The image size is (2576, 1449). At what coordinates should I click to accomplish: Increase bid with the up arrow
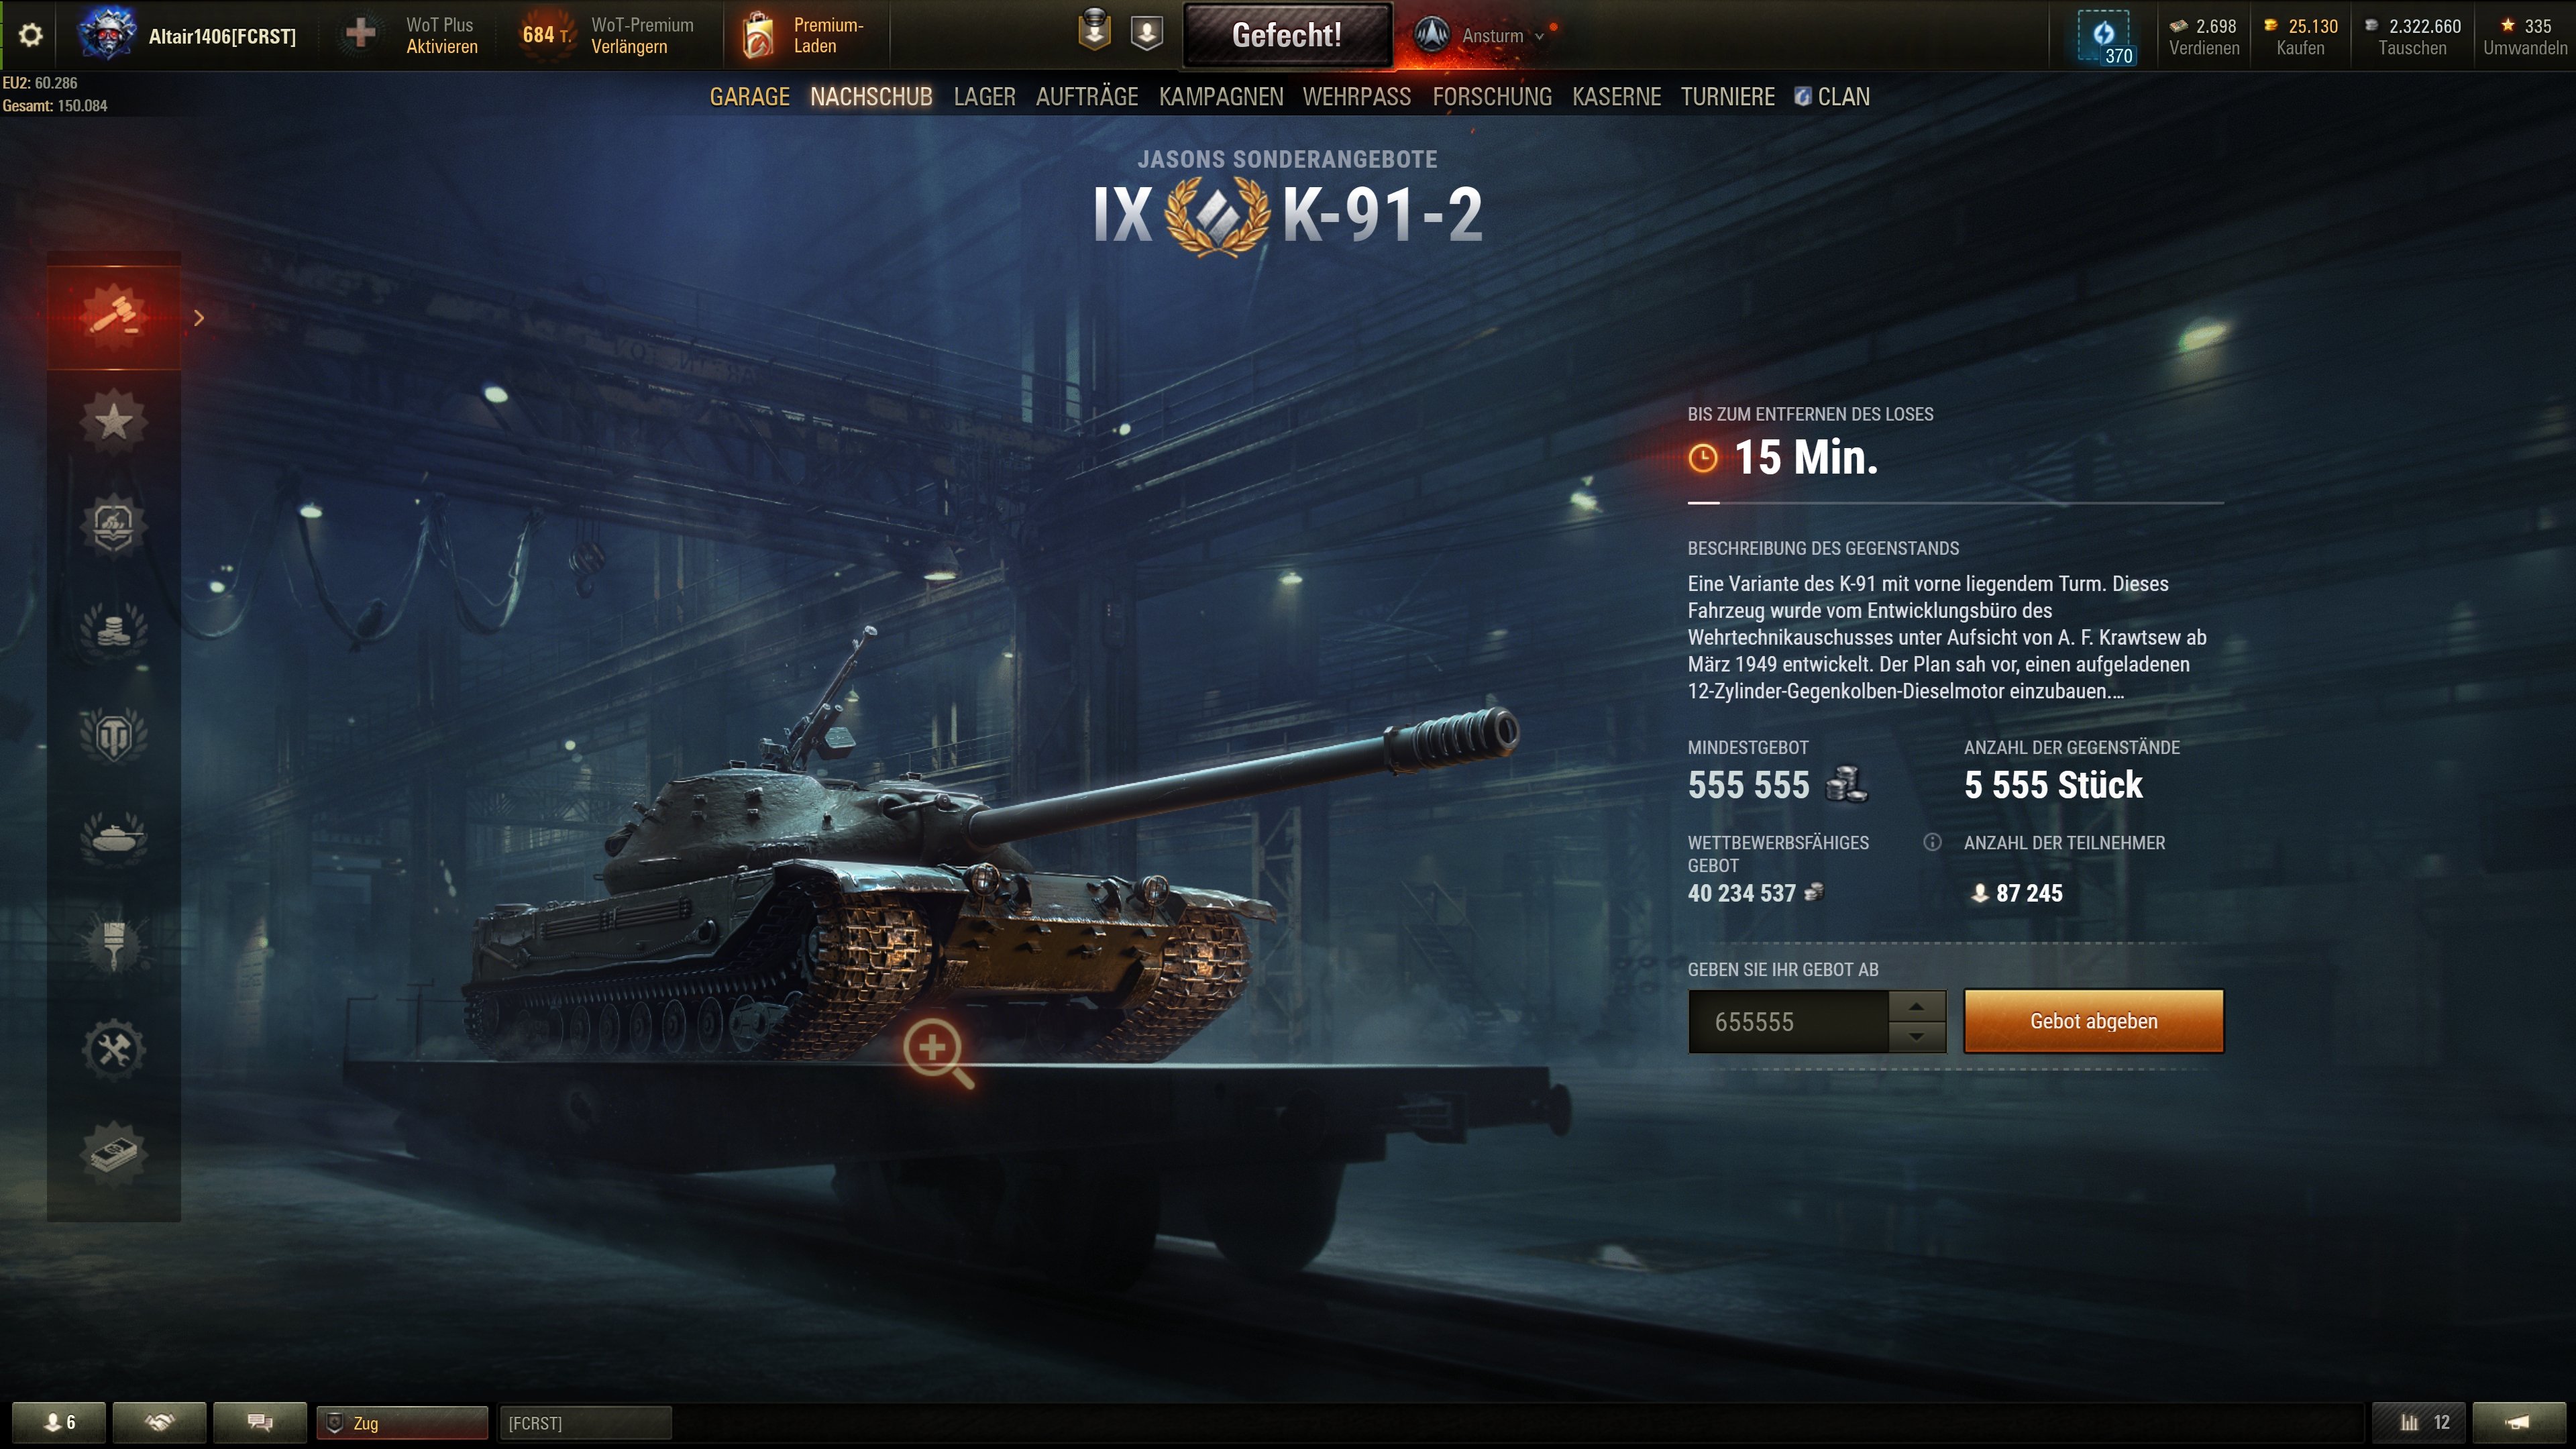click(x=1916, y=1006)
